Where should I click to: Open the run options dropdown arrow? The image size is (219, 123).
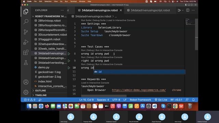(x=182, y=10)
